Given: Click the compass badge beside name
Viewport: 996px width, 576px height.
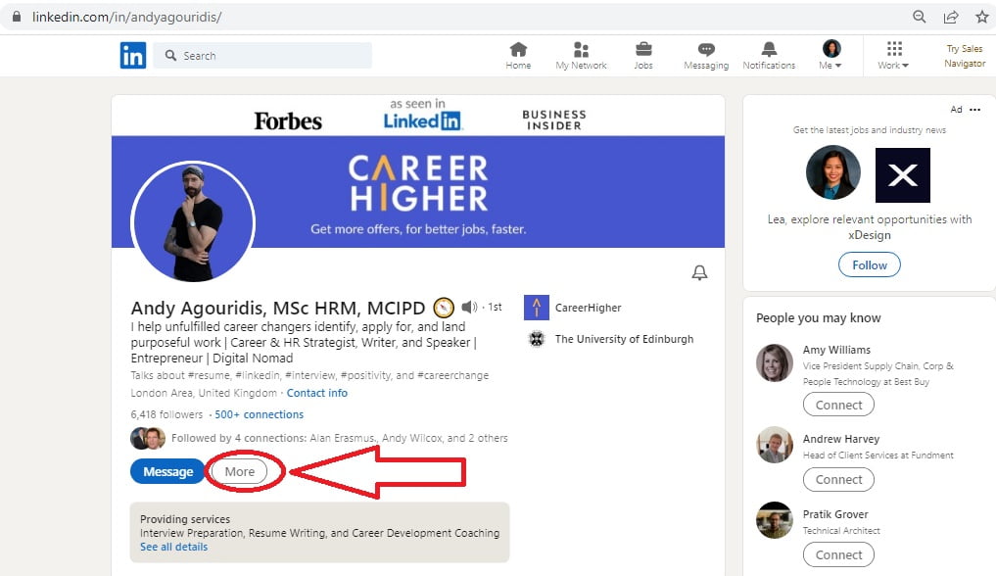Looking at the screenshot, I should pos(444,308).
